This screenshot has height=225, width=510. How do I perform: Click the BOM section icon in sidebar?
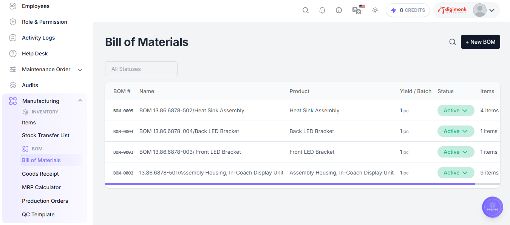pos(25,149)
